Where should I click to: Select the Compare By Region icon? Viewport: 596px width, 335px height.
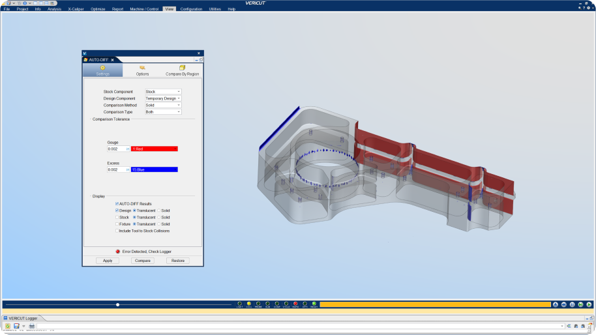[182, 68]
